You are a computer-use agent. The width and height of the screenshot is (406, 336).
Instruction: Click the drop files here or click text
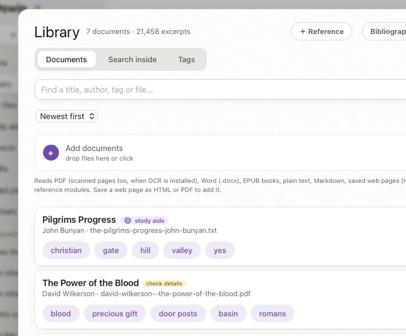[99, 158]
